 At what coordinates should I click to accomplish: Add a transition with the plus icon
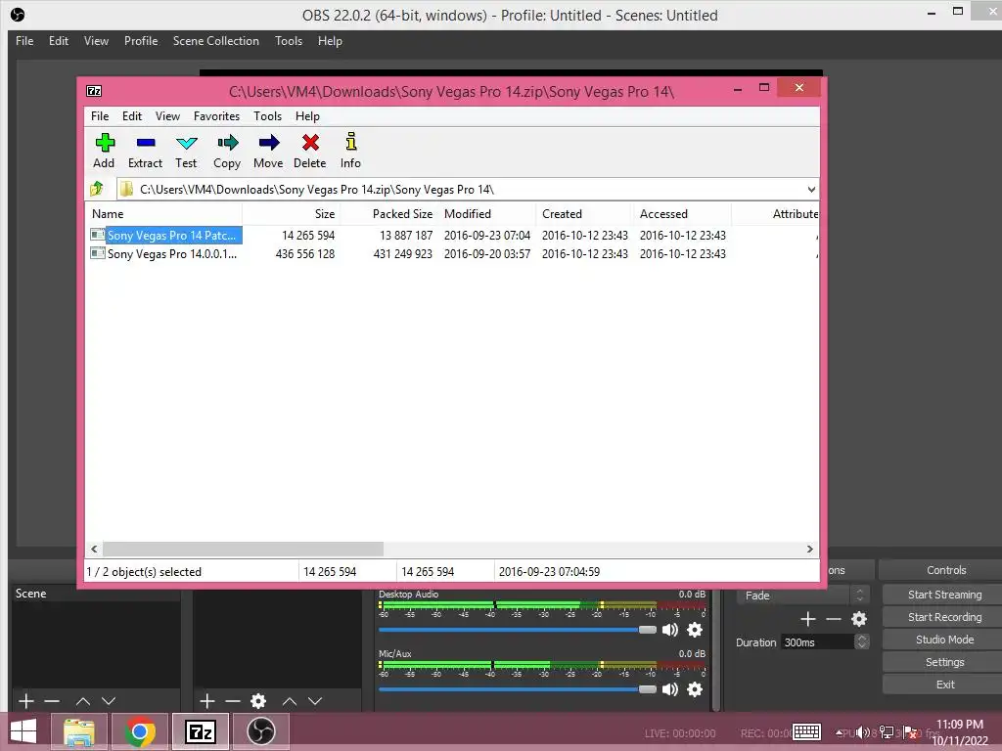click(x=807, y=619)
